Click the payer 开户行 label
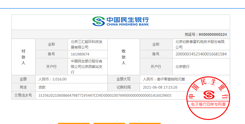This screenshot has width=245, height=124. coord(52,67)
